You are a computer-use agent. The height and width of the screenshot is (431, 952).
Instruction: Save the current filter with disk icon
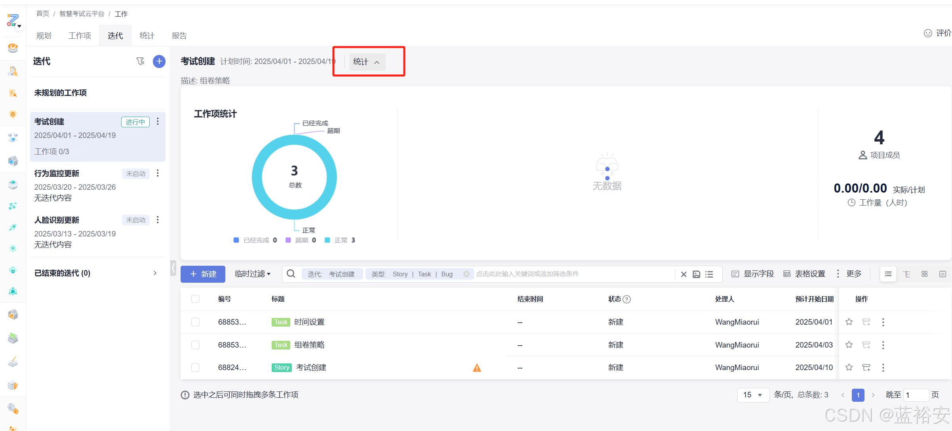696,274
